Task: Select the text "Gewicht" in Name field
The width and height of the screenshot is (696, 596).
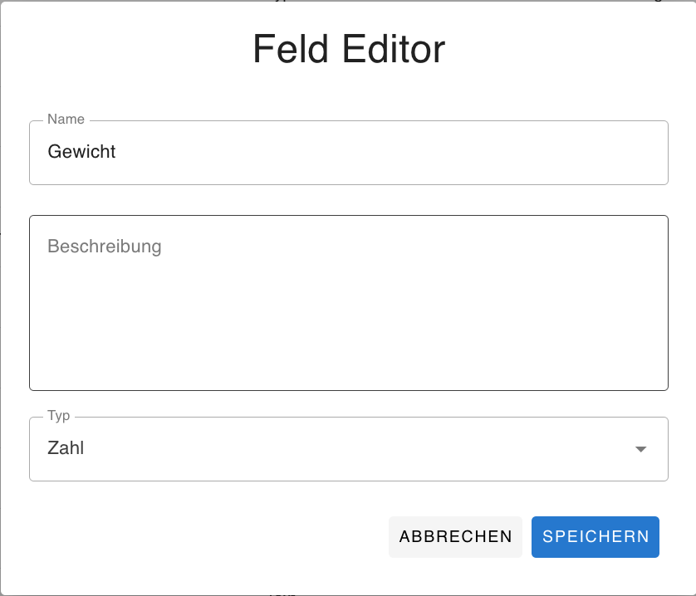Action: pyautogui.click(x=82, y=152)
